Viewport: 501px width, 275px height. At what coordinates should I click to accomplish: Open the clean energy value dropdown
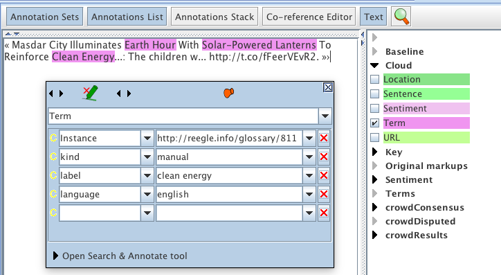click(309, 175)
